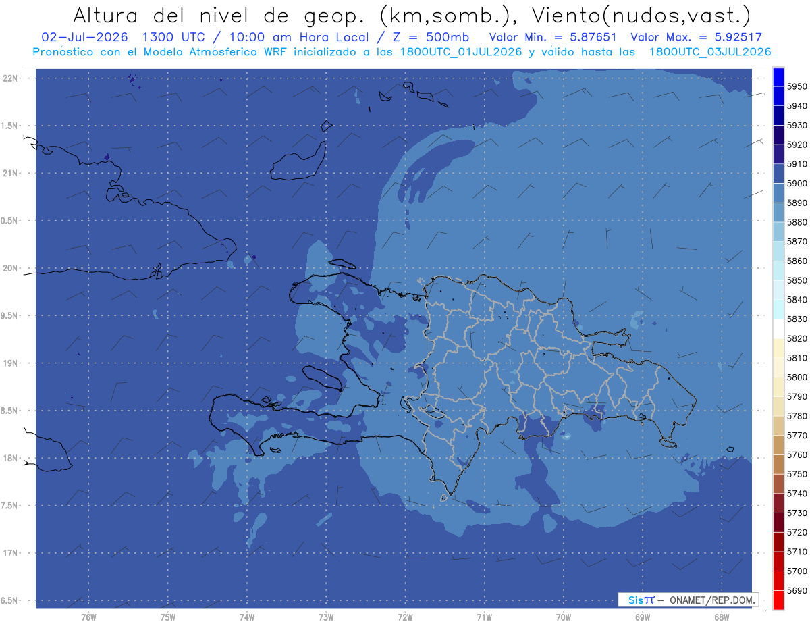Click the '5850' legend value
The width and height of the screenshot is (810, 626).
pyautogui.click(x=796, y=280)
